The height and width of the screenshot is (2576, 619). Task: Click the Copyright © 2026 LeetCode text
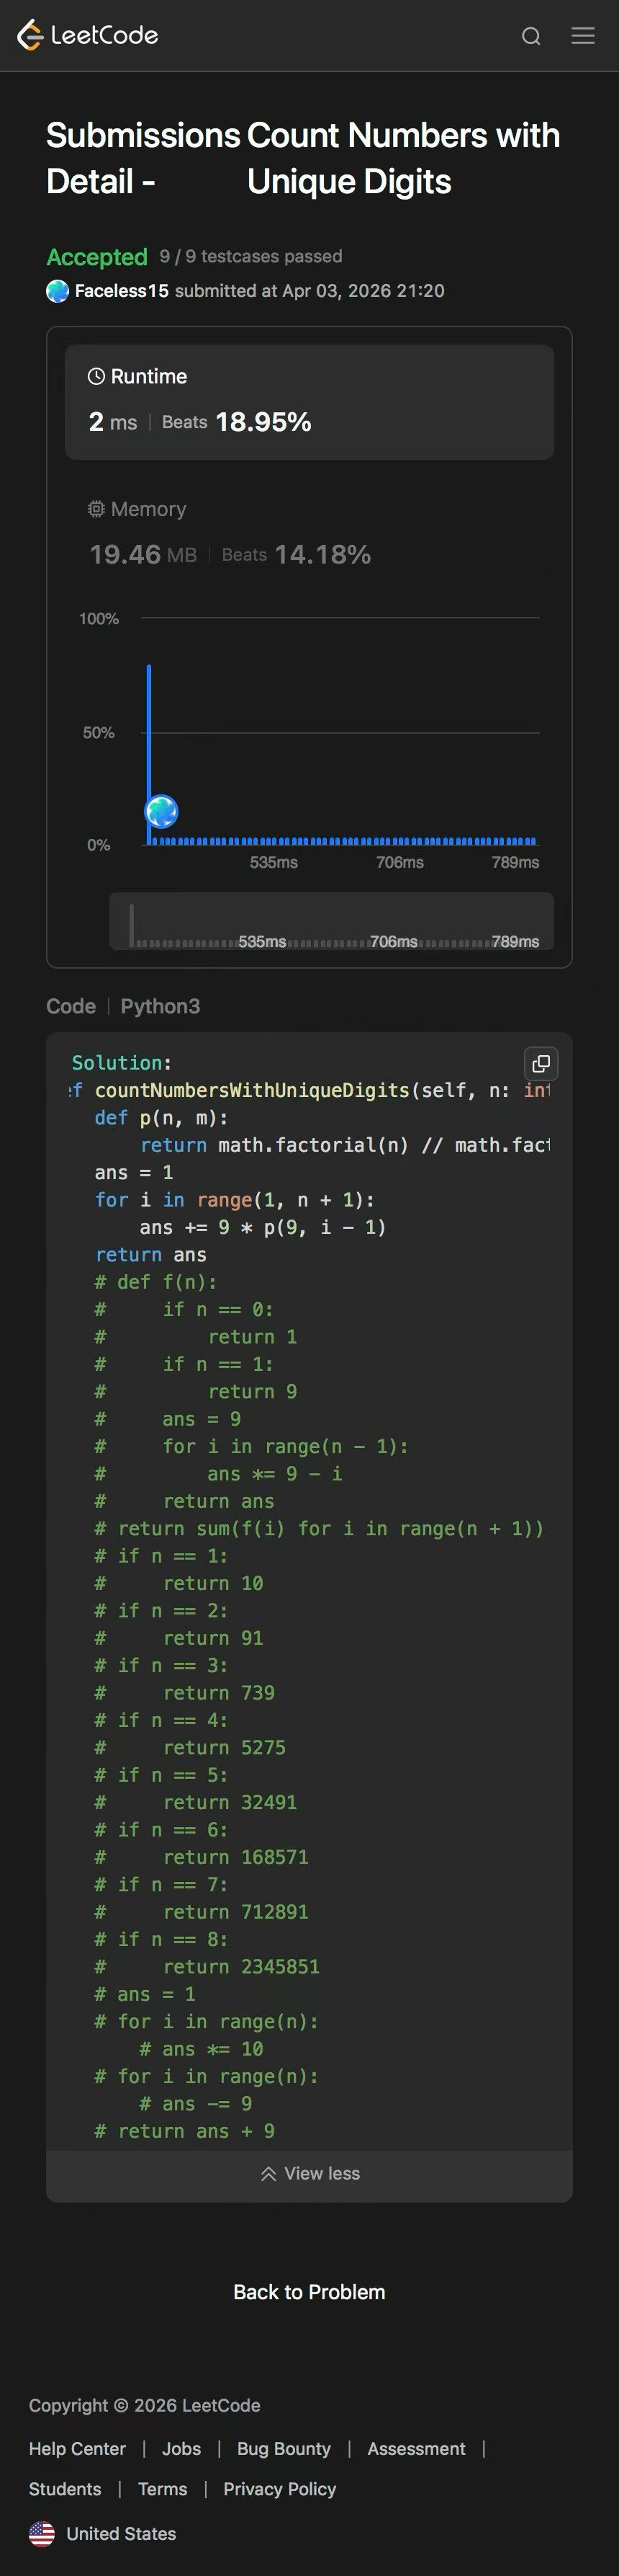tap(145, 2405)
